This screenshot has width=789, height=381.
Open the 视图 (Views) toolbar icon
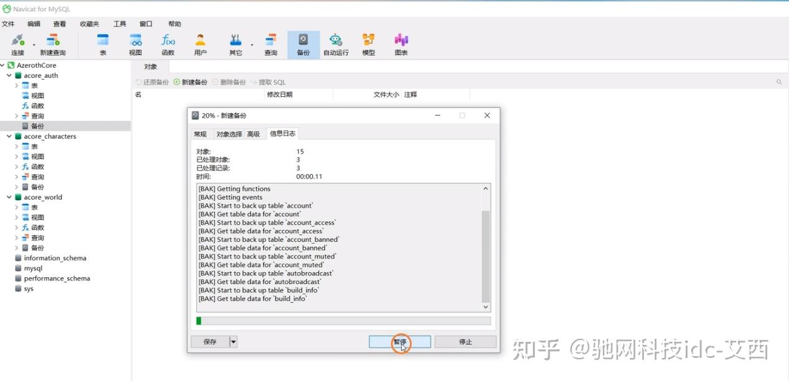(x=135, y=44)
